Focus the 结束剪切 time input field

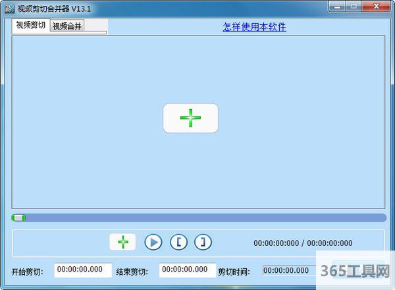click(x=188, y=270)
